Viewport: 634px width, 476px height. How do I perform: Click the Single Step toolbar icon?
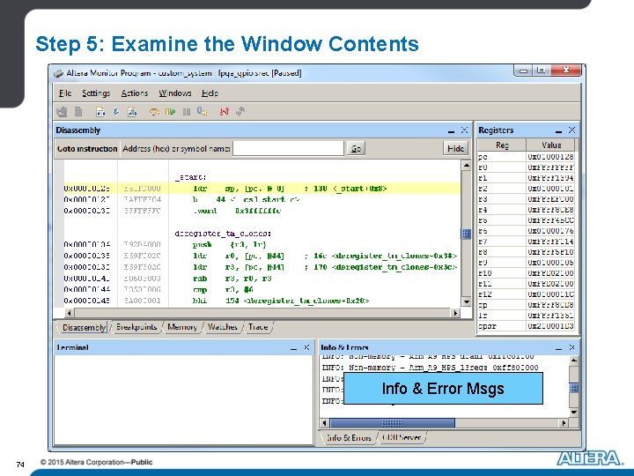(x=153, y=111)
